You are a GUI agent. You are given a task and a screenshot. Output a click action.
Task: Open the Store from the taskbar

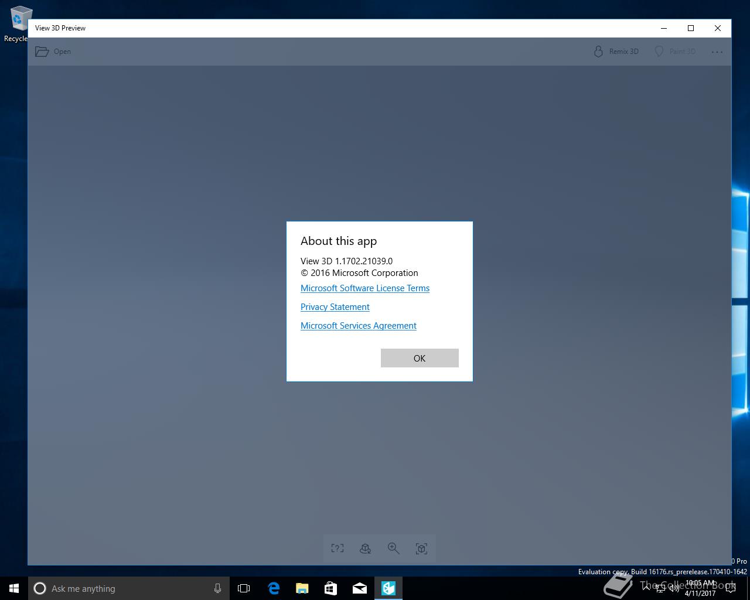coord(331,588)
